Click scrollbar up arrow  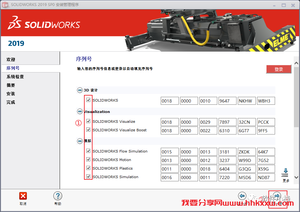tap(296, 63)
